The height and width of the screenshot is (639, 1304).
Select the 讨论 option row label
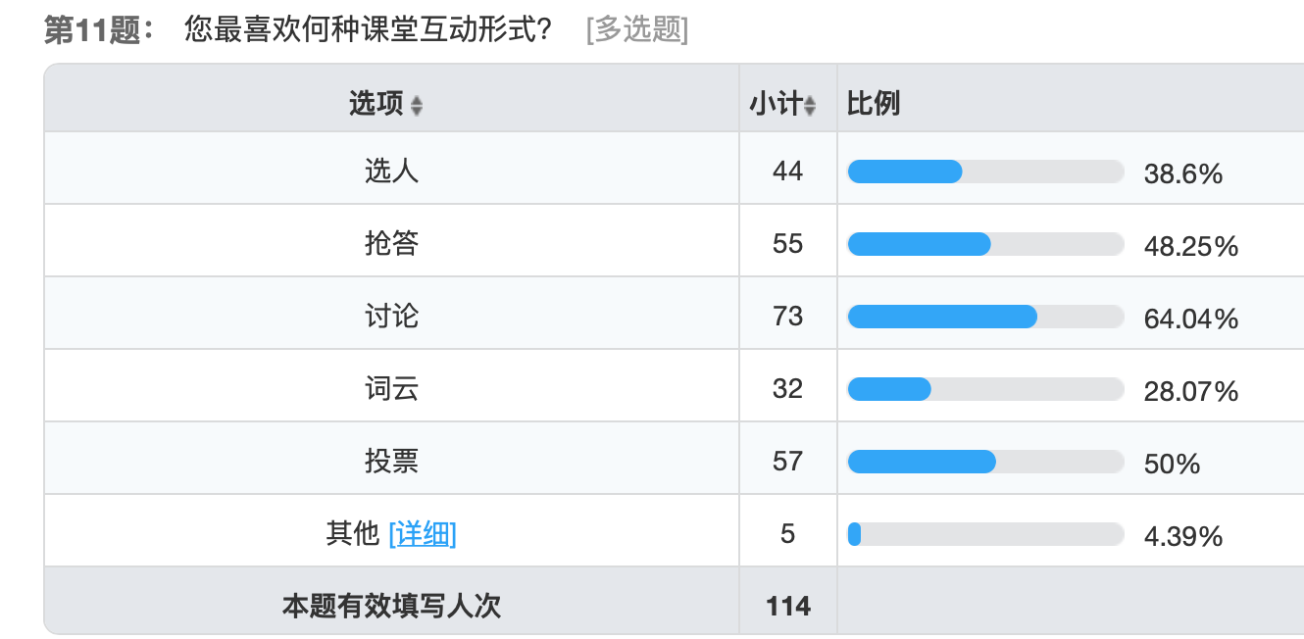[x=391, y=317]
